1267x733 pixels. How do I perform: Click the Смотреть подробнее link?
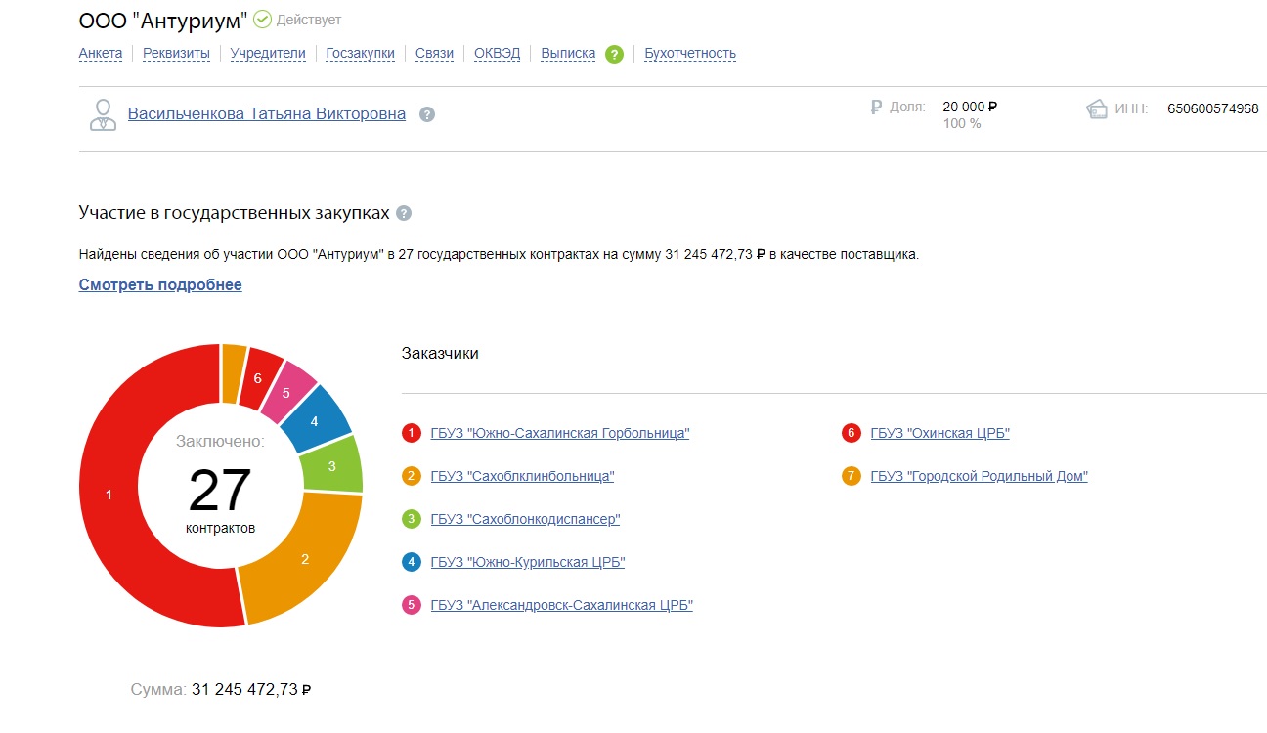pos(160,285)
